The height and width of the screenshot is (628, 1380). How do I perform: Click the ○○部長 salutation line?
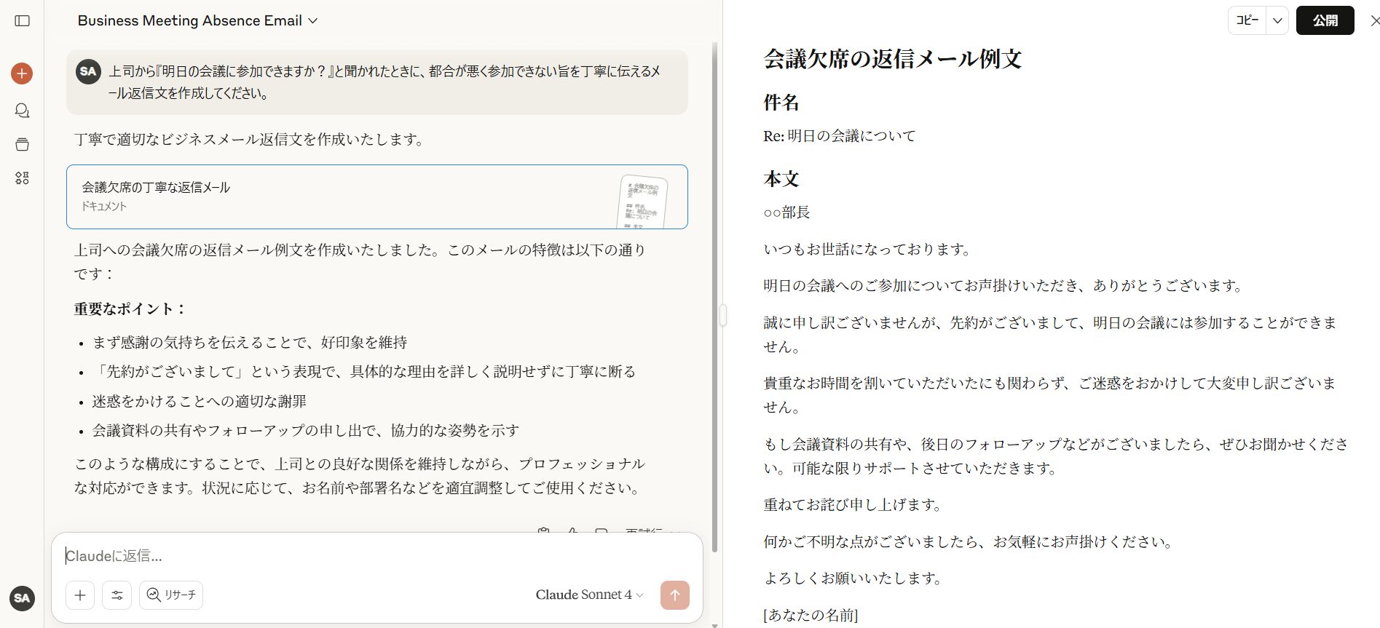pos(786,212)
